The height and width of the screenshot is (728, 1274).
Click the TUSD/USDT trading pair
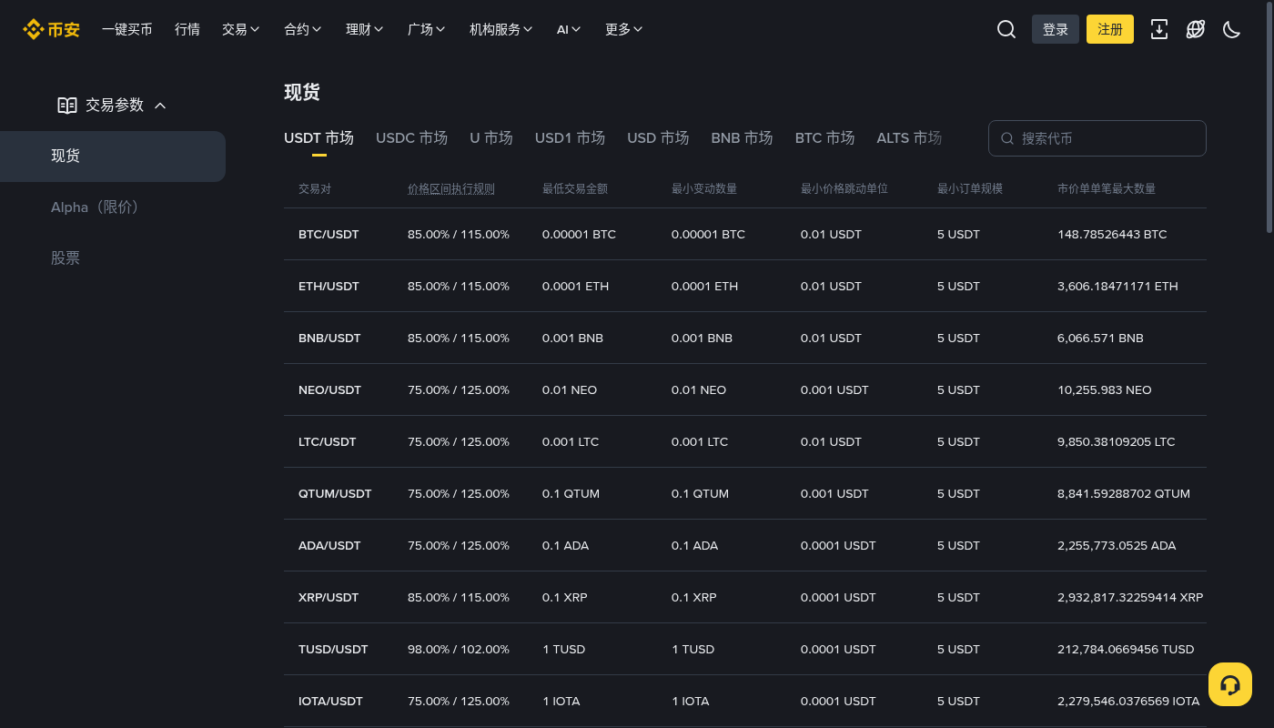point(333,650)
